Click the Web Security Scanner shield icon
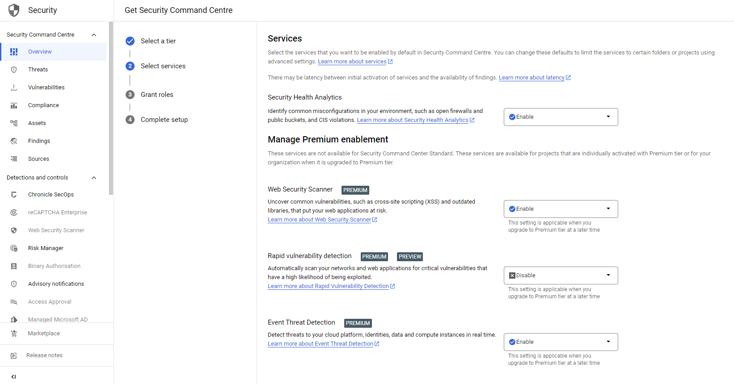This screenshot has height=384, width=734. pos(14,230)
